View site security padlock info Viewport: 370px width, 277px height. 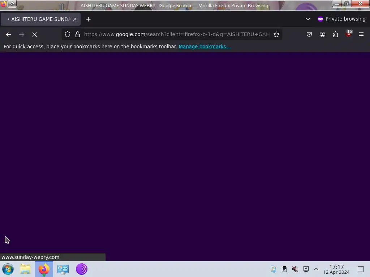[x=78, y=34]
